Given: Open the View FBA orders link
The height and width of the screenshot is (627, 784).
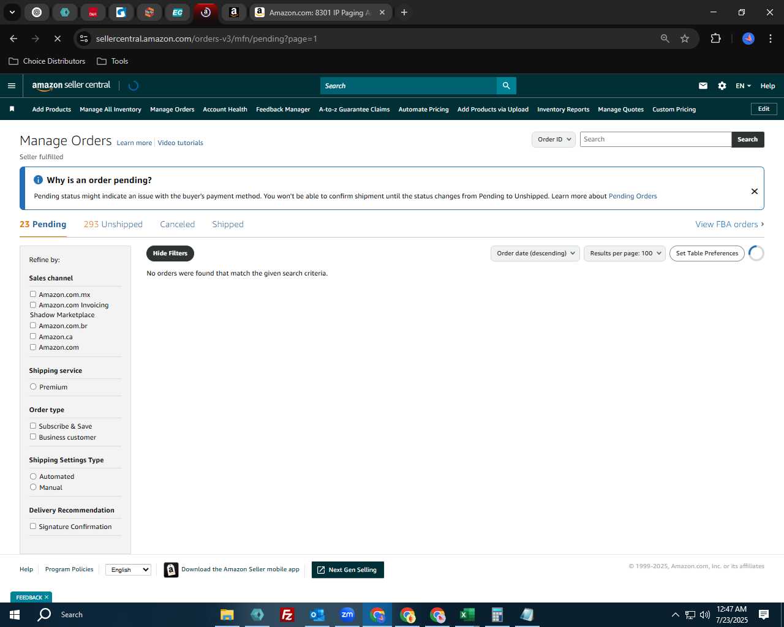Looking at the screenshot, I should click(x=729, y=225).
